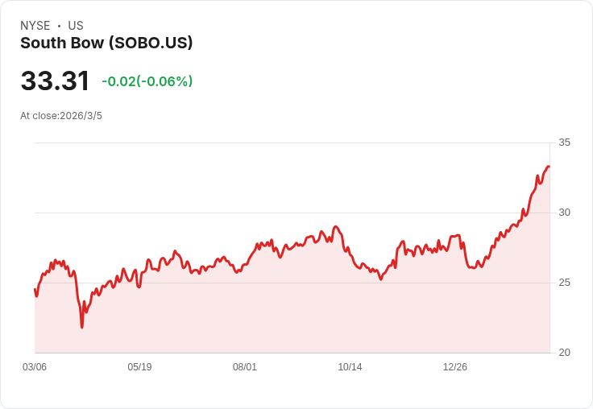The width and height of the screenshot is (593, 409).
Task: Click the 08/01 date axis label
Action: pos(245,367)
